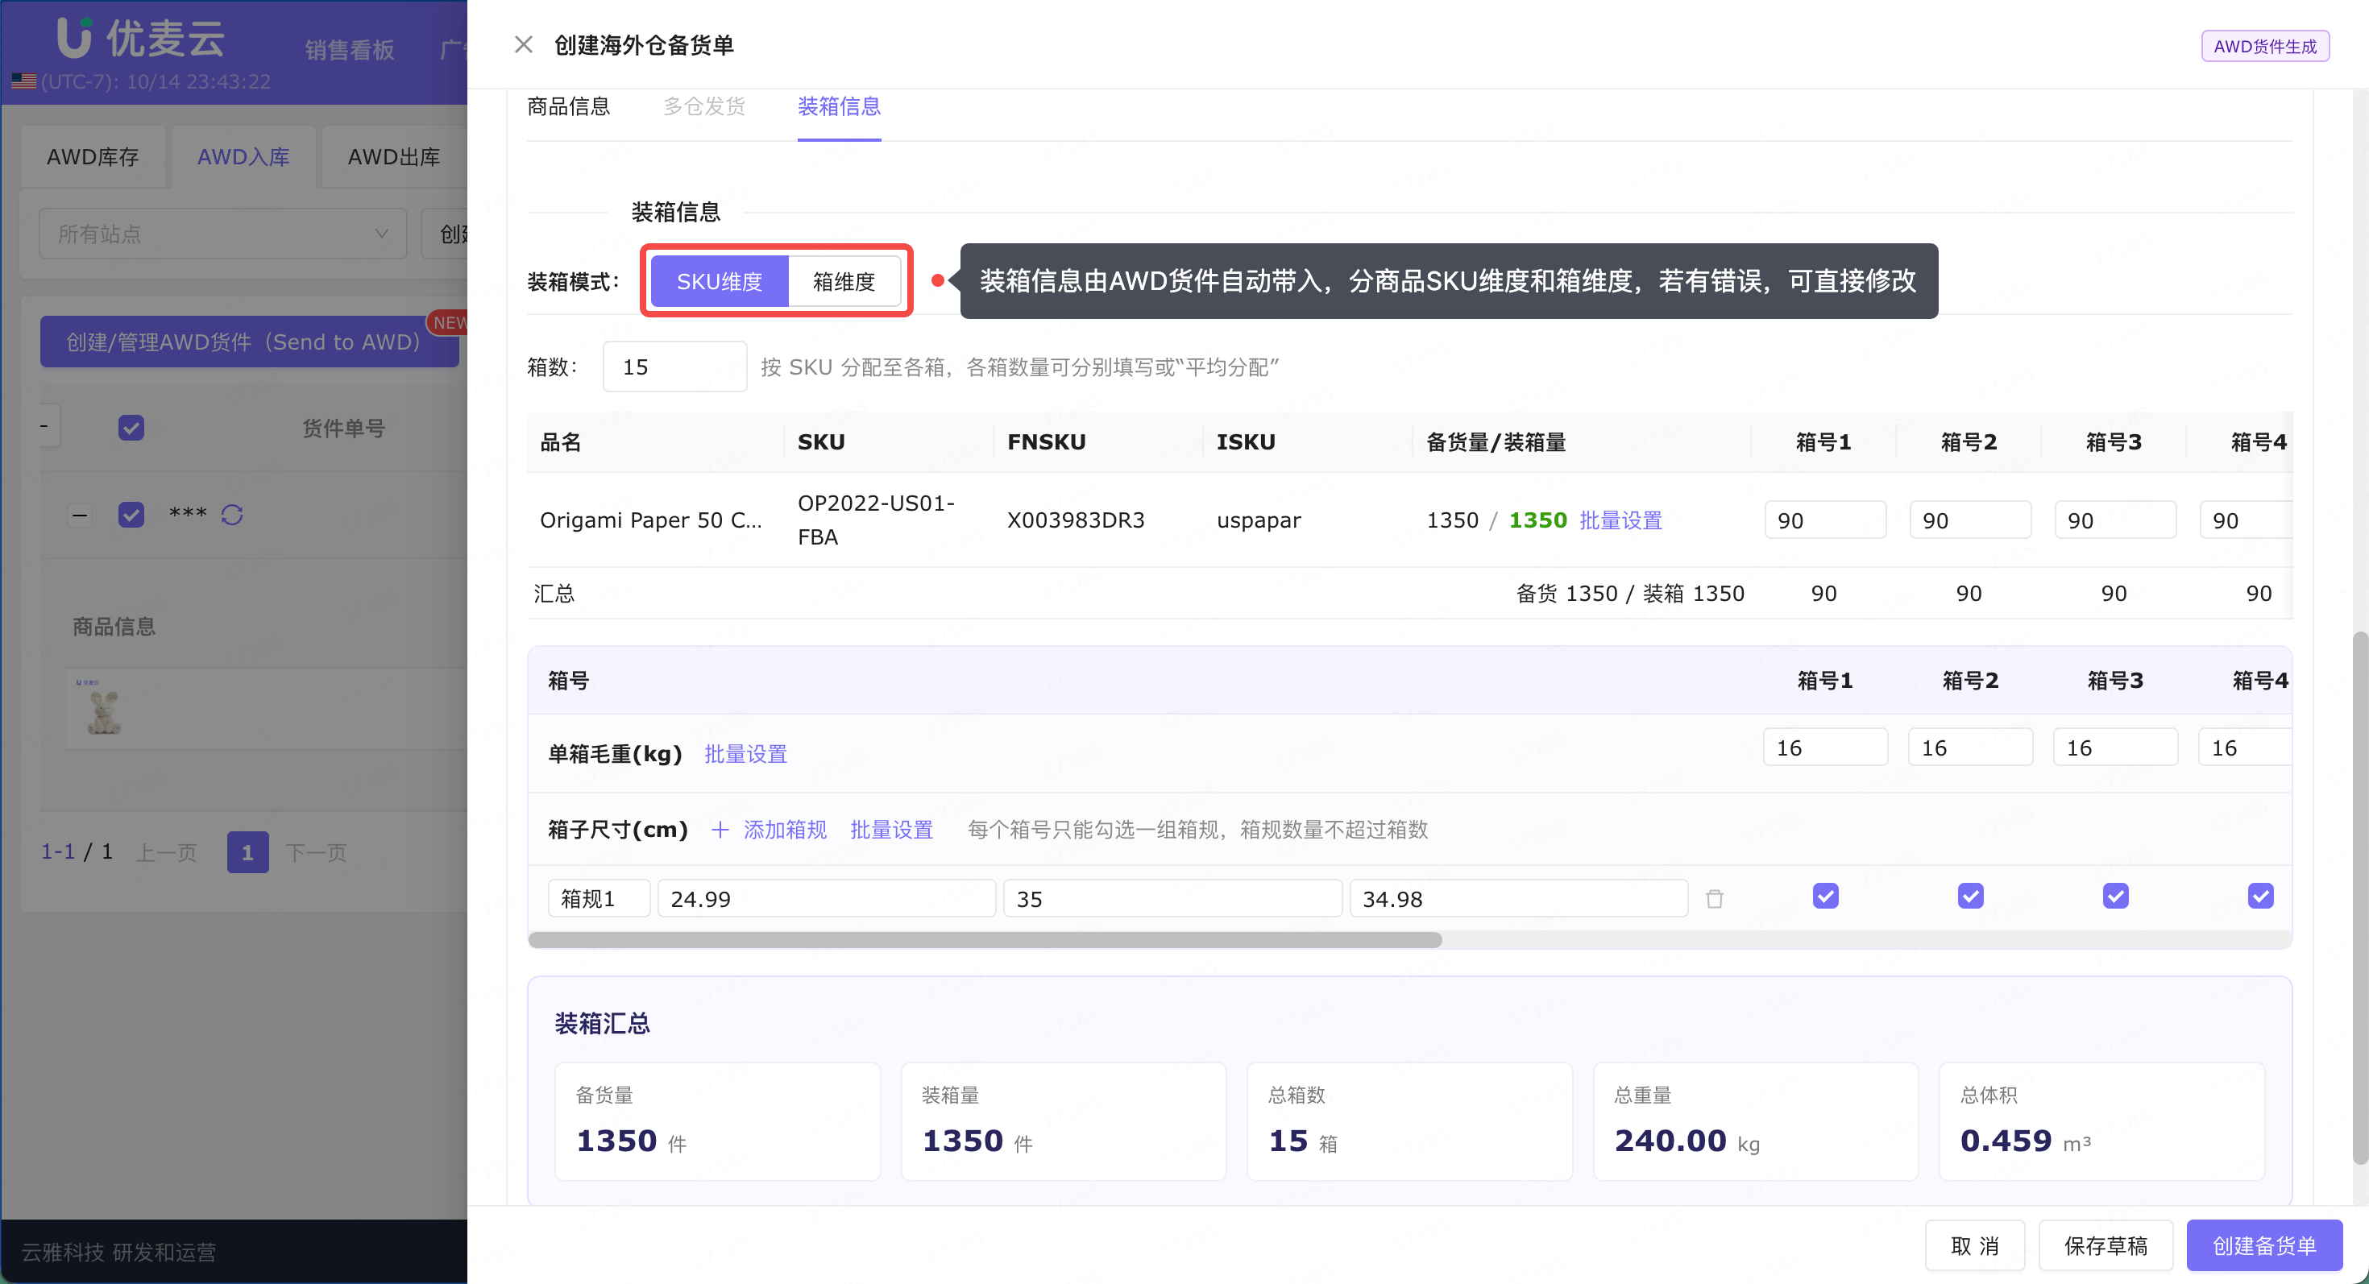Open 销售看板 in the top menu
The height and width of the screenshot is (1284, 2369).
(350, 50)
